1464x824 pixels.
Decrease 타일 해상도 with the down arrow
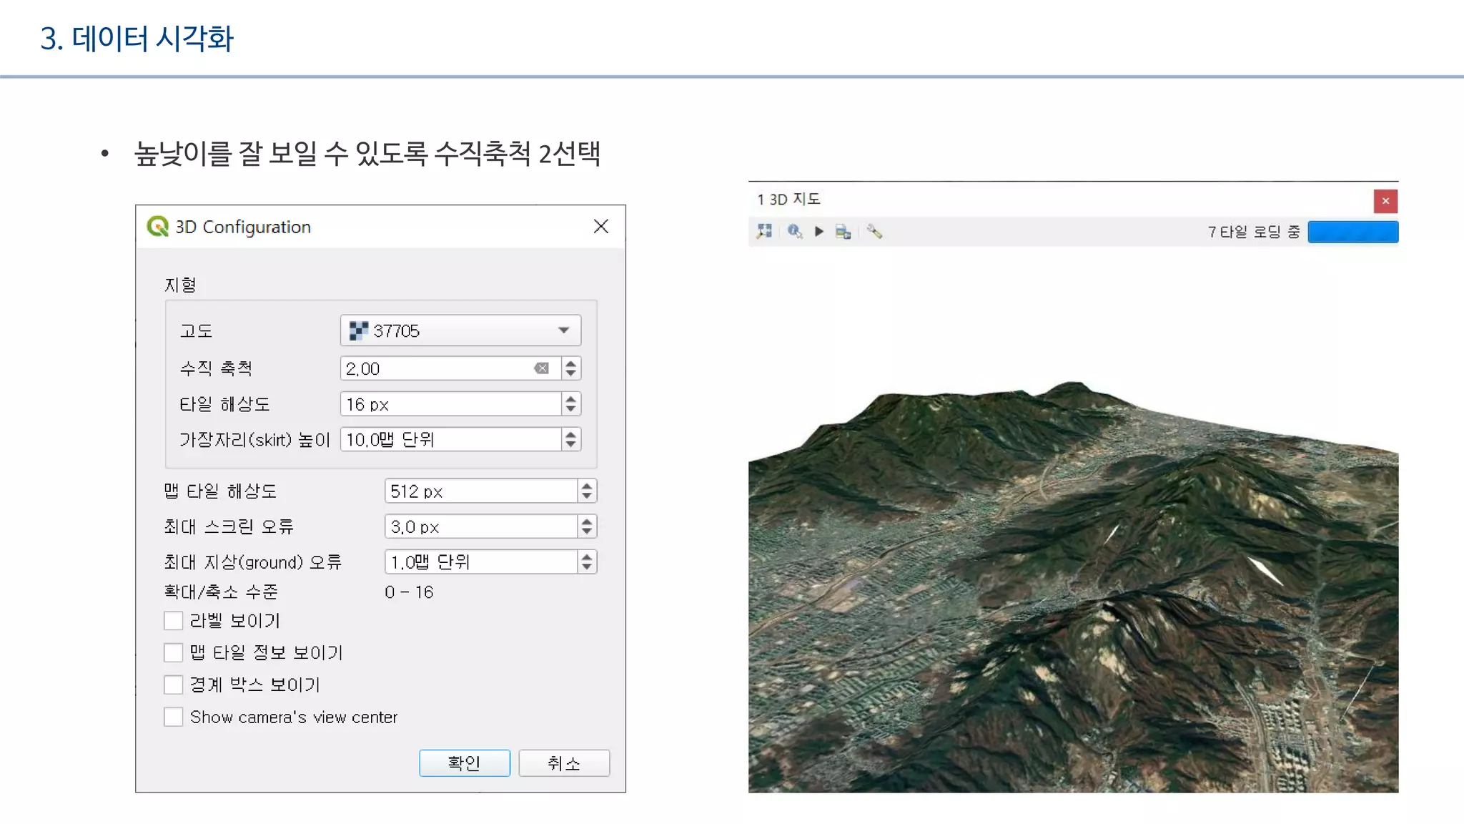[x=570, y=409]
